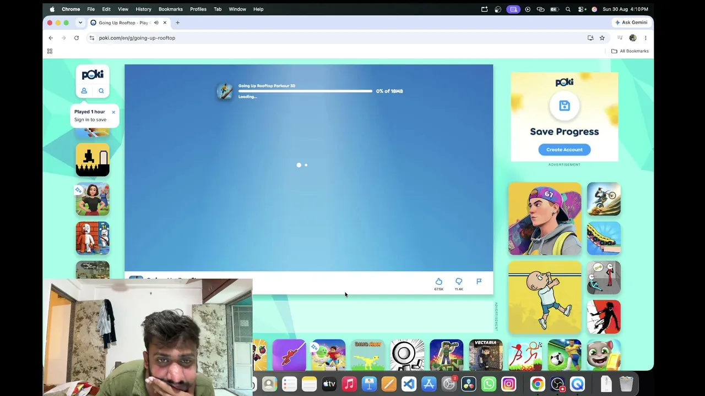Open the Poki account profile icon

(84, 91)
